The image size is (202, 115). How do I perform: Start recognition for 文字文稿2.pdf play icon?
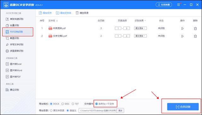point(182,36)
